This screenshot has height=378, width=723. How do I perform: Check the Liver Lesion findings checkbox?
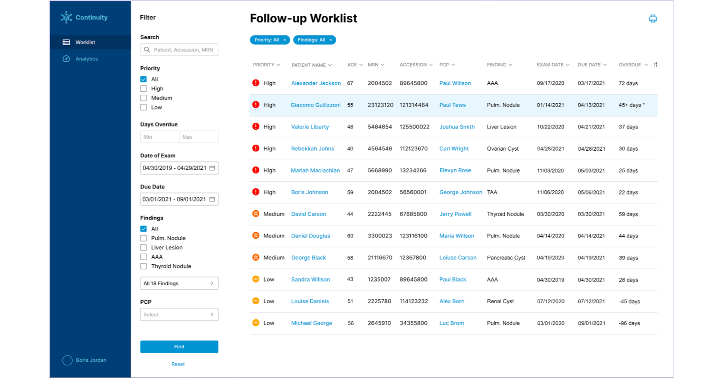pyautogui.click(x=143, y=248)
